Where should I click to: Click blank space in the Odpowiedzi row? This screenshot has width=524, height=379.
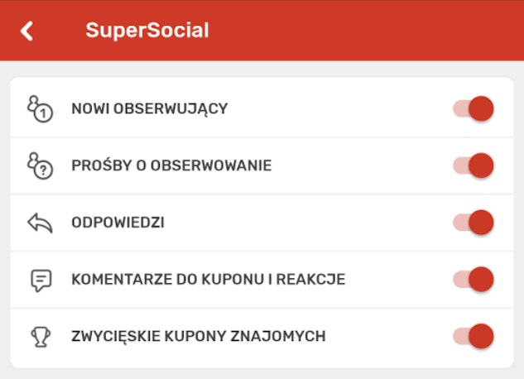315,223
